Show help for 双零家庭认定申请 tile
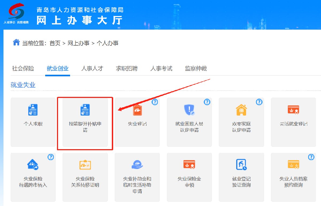This screenshot has width=321, height=206. 259,102
